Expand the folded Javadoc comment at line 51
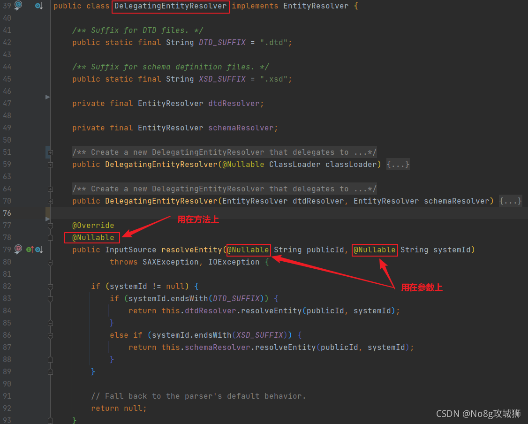This screenshot has width=528, height=424. [50, 152]
